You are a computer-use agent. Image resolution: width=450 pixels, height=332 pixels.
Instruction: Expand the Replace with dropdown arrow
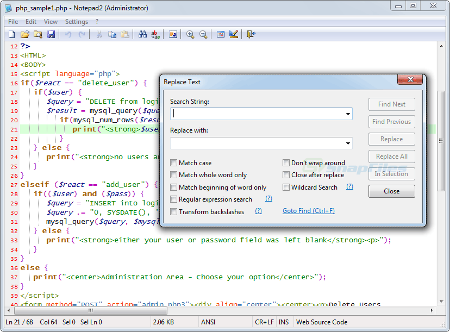348,143
